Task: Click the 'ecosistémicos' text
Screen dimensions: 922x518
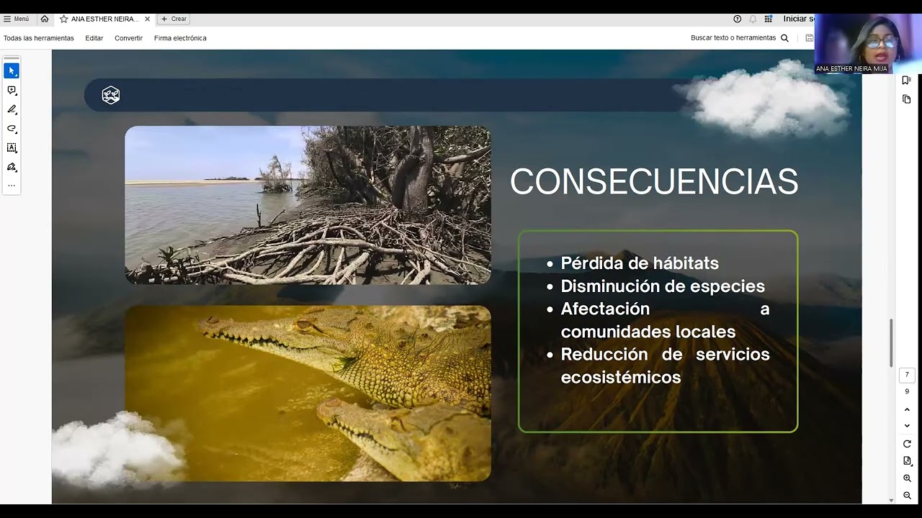Action: click(x=621, y=377)
